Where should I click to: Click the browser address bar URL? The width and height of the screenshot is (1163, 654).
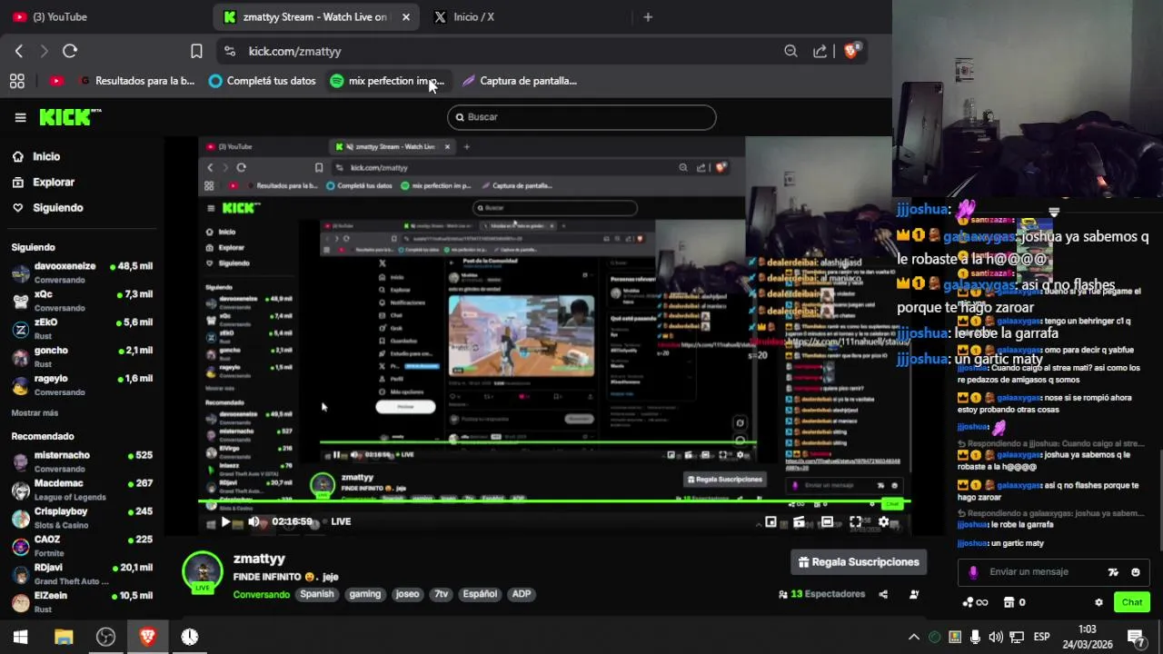(295, 51)
